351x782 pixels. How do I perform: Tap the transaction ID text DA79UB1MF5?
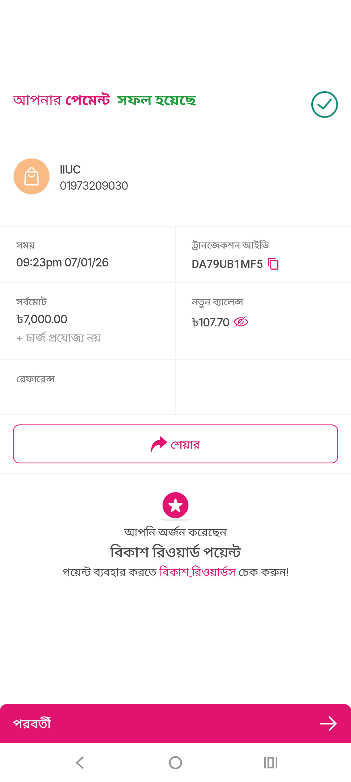tap(227, 264)
